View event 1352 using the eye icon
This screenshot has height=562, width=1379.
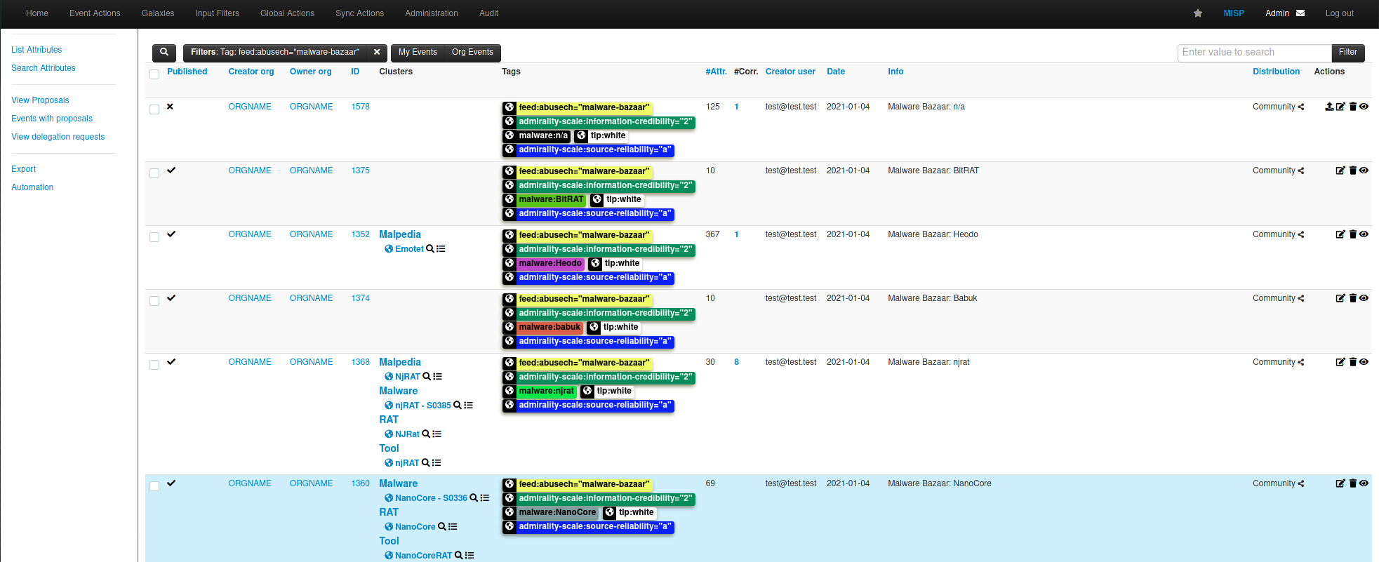tap(1364, 234)
